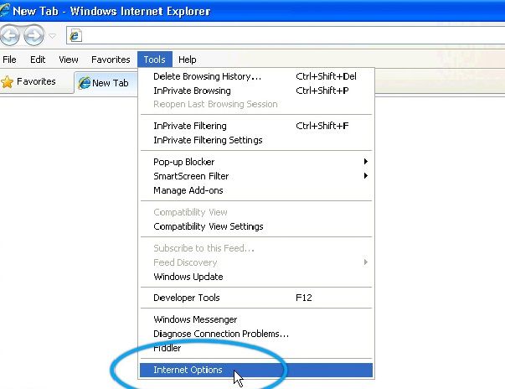Click the Ctrl+Shift+F shortcut text
The height and width of the screenshot is (389, 505).
coord(322,126)
